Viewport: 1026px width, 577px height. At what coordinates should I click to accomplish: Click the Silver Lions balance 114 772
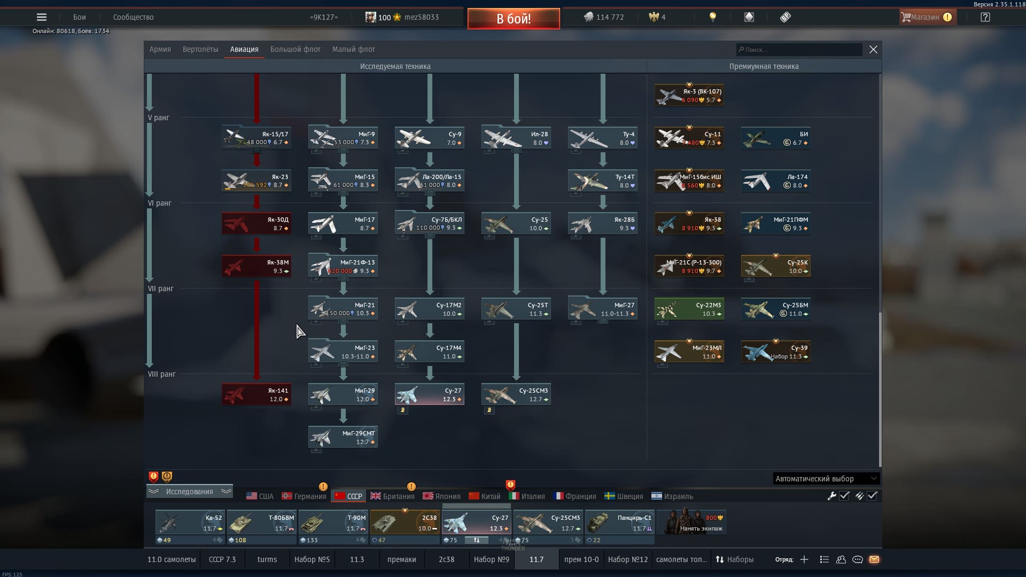[604, 17]
